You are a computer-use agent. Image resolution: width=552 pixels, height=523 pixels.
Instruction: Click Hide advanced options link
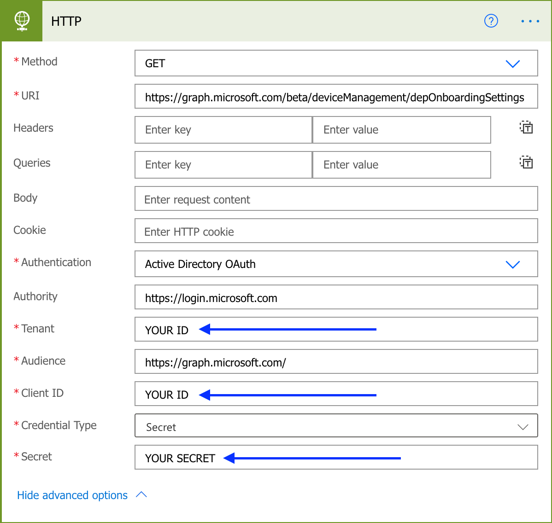(72, 495)
